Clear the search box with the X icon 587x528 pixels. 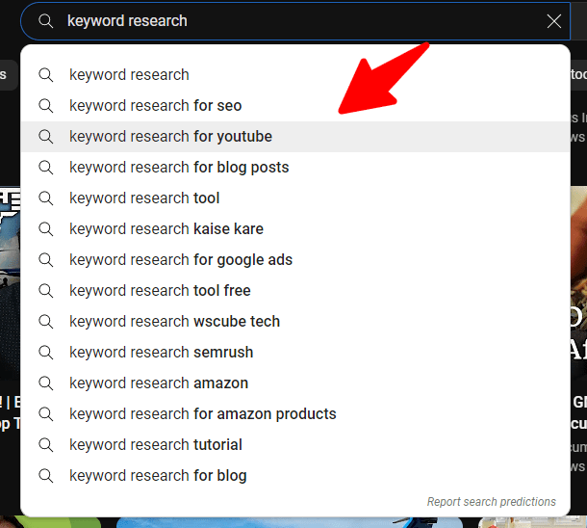[x=554, y=21]
